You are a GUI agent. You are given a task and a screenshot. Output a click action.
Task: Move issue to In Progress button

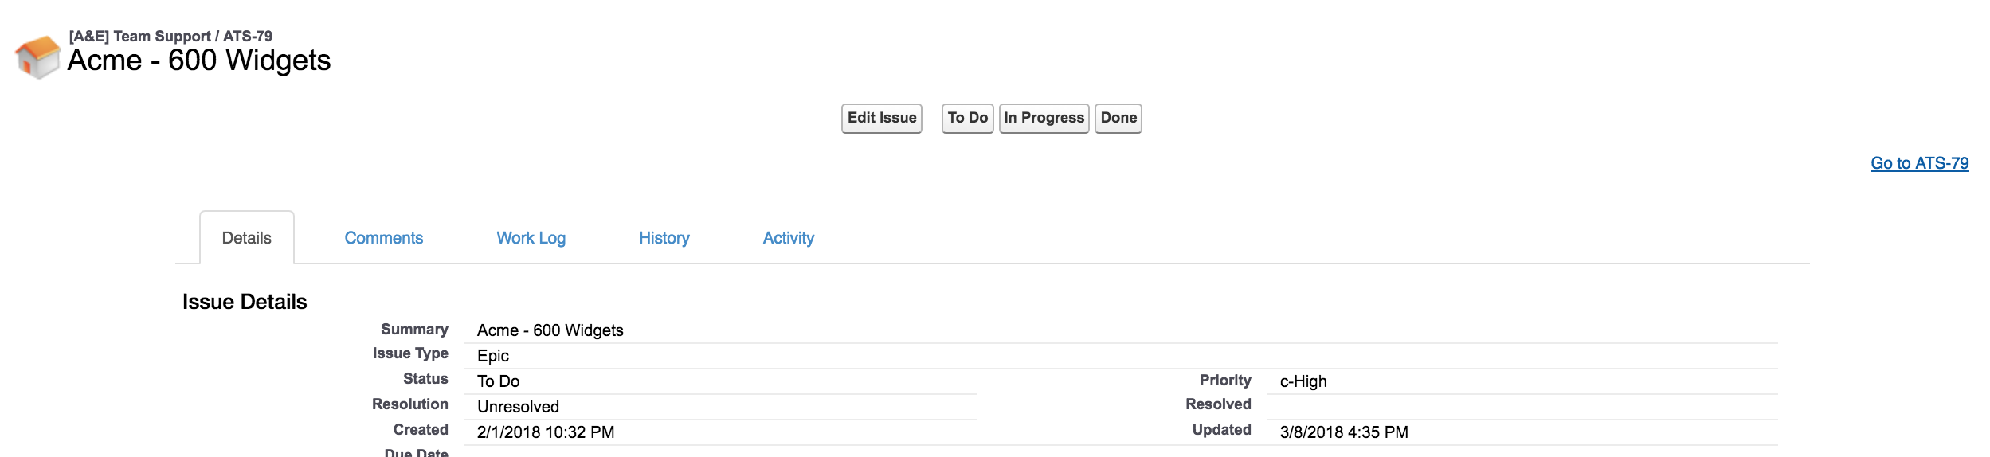tap(1044, 119)
